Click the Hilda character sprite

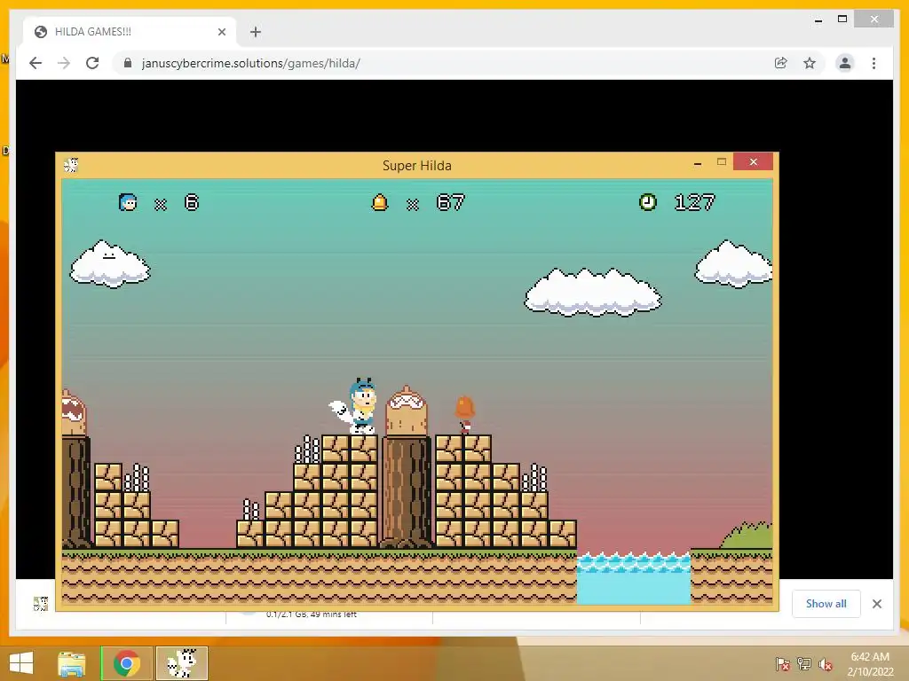[x=355, y=406]
